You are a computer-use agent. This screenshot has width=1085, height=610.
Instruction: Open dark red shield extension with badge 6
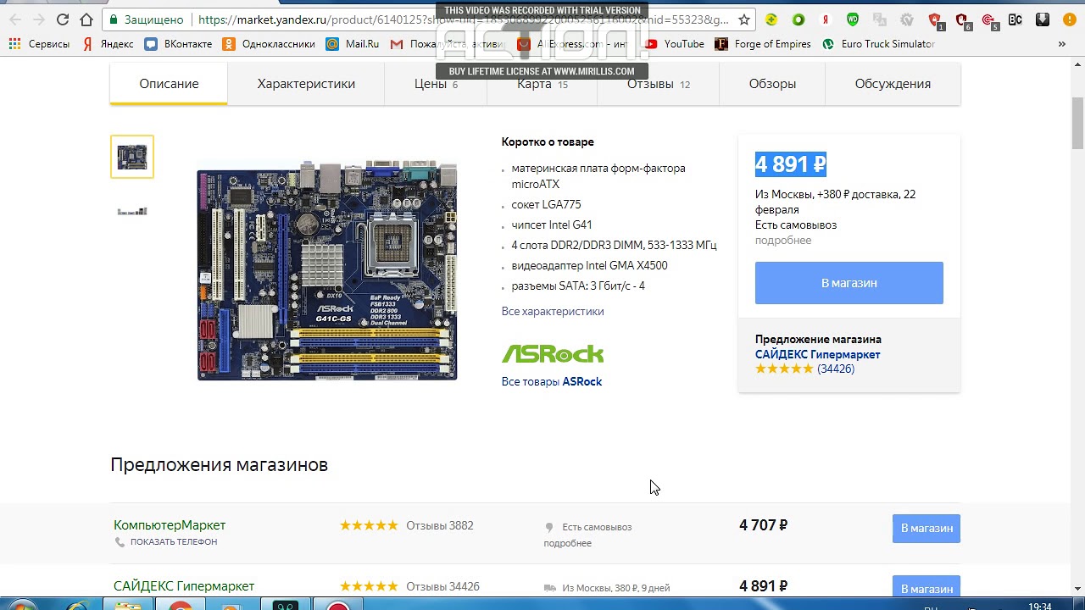pyautogui.click(x=962, y=20)
